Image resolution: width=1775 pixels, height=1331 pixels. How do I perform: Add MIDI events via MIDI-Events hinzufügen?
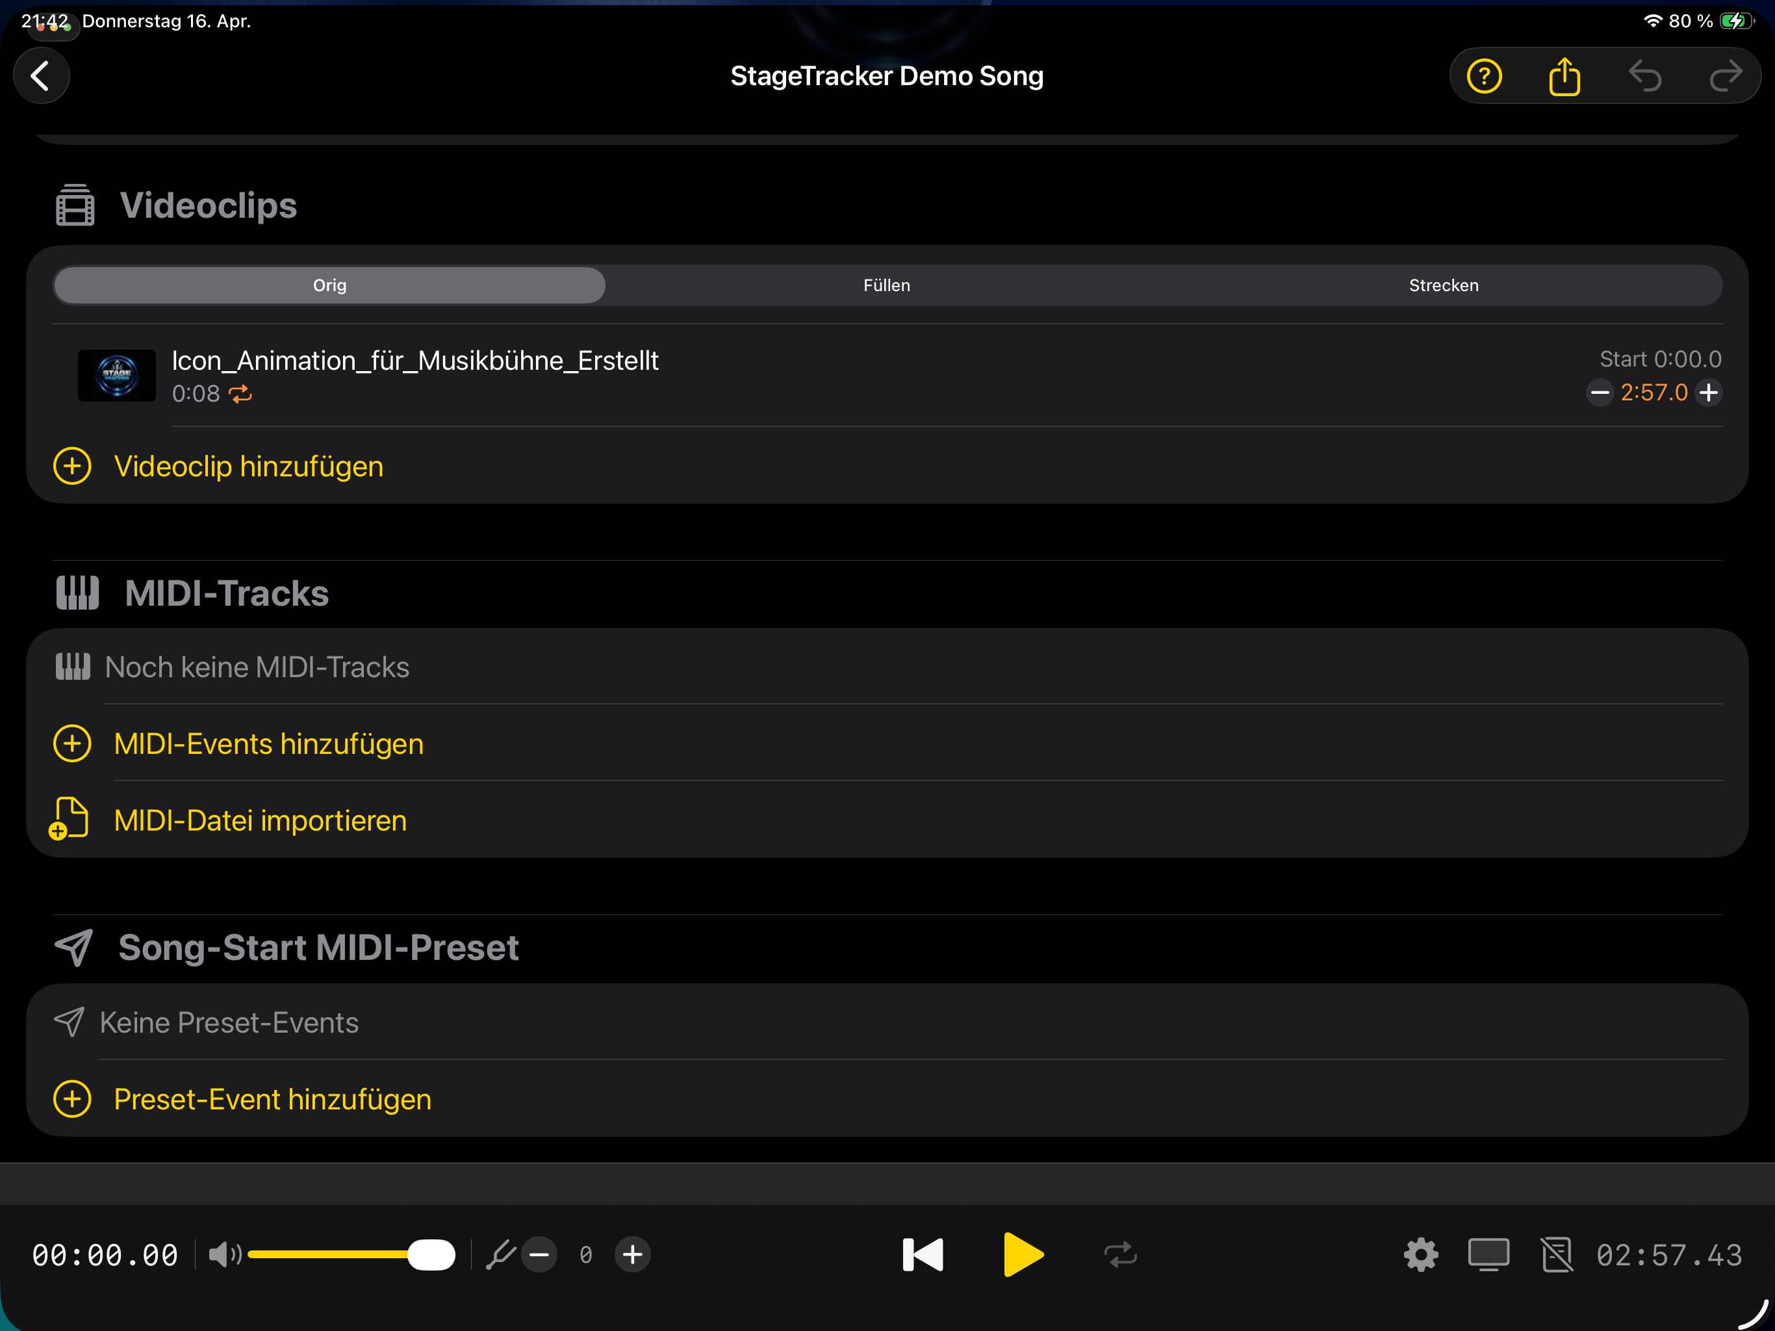tap(269, 743)
